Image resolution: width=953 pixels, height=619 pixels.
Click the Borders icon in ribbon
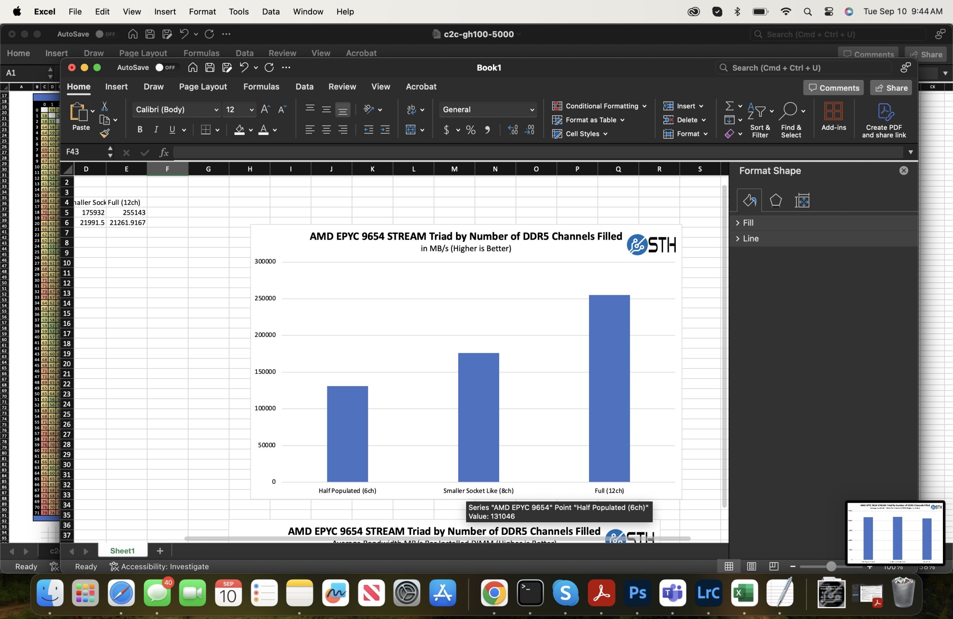tap(206, 130)
